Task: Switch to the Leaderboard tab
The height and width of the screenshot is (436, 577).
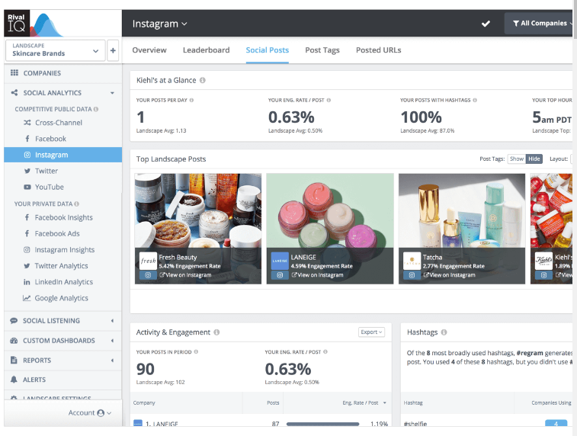Action: (206, 50)
